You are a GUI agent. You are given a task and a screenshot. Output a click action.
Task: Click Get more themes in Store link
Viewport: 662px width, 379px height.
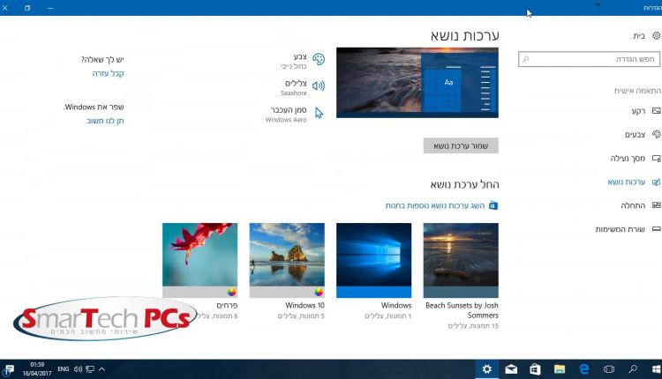(435, 205)
